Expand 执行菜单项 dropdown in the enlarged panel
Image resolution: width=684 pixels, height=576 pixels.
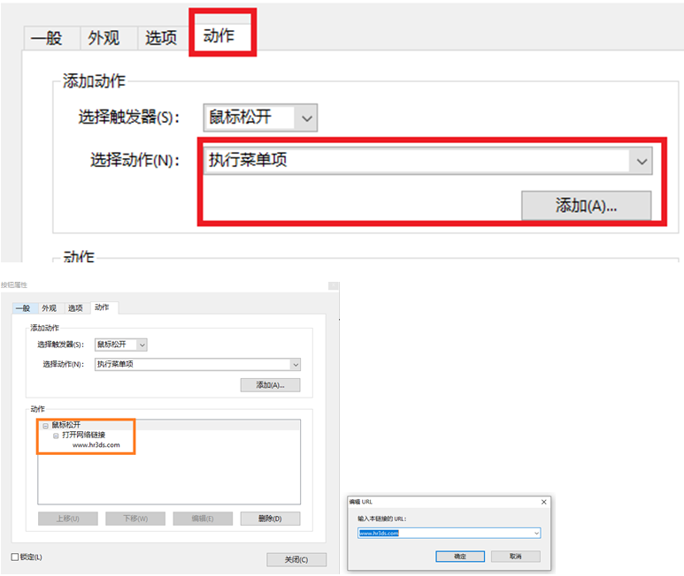click(x=641, y=161)
